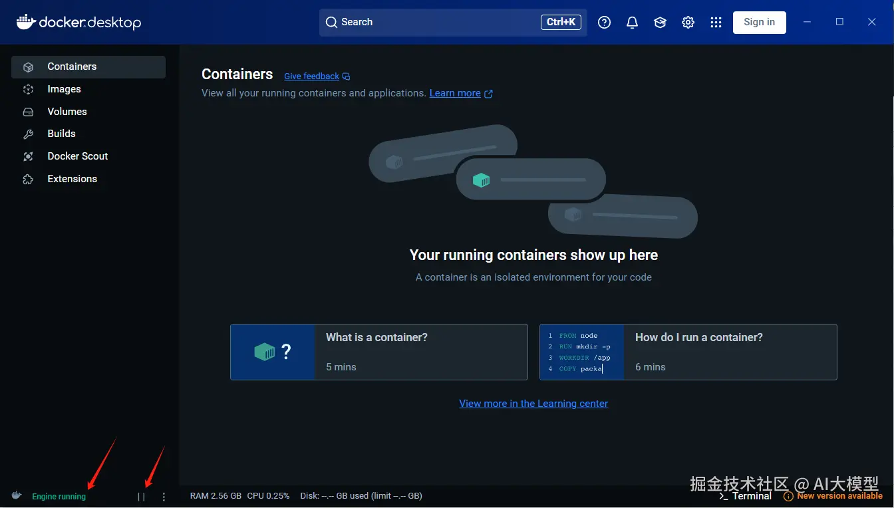Close the Docker Desktop window
Screen dimensions: 894x508
pos(872,22)
